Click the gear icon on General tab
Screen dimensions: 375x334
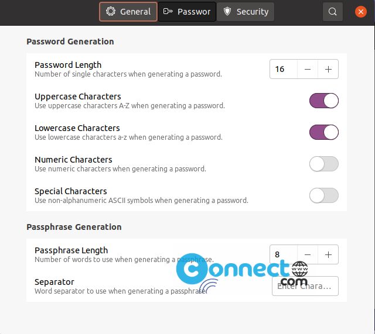tap(111, 11)
